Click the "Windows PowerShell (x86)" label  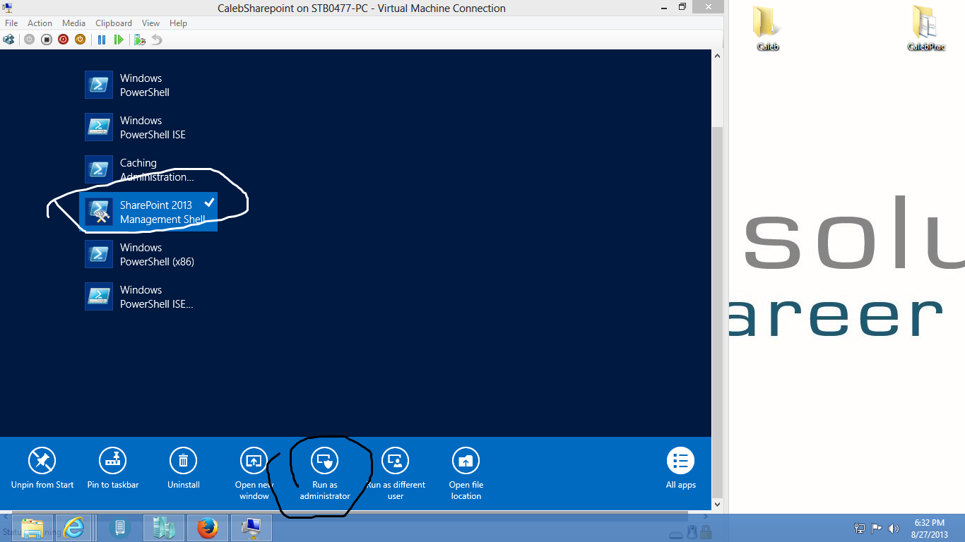[x=157, y=255]
